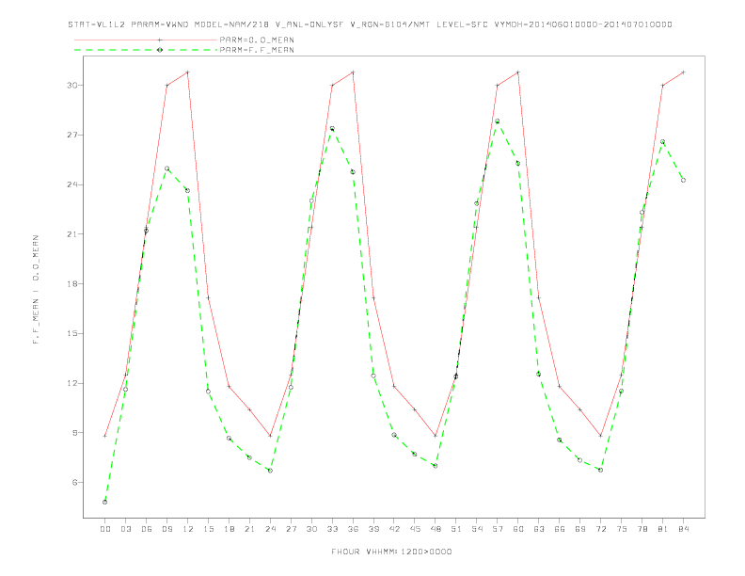Click x-axis forecast hour label 27
Viewport: 745px width, 576px height.
pyautogui.click(x=291, y=529)
